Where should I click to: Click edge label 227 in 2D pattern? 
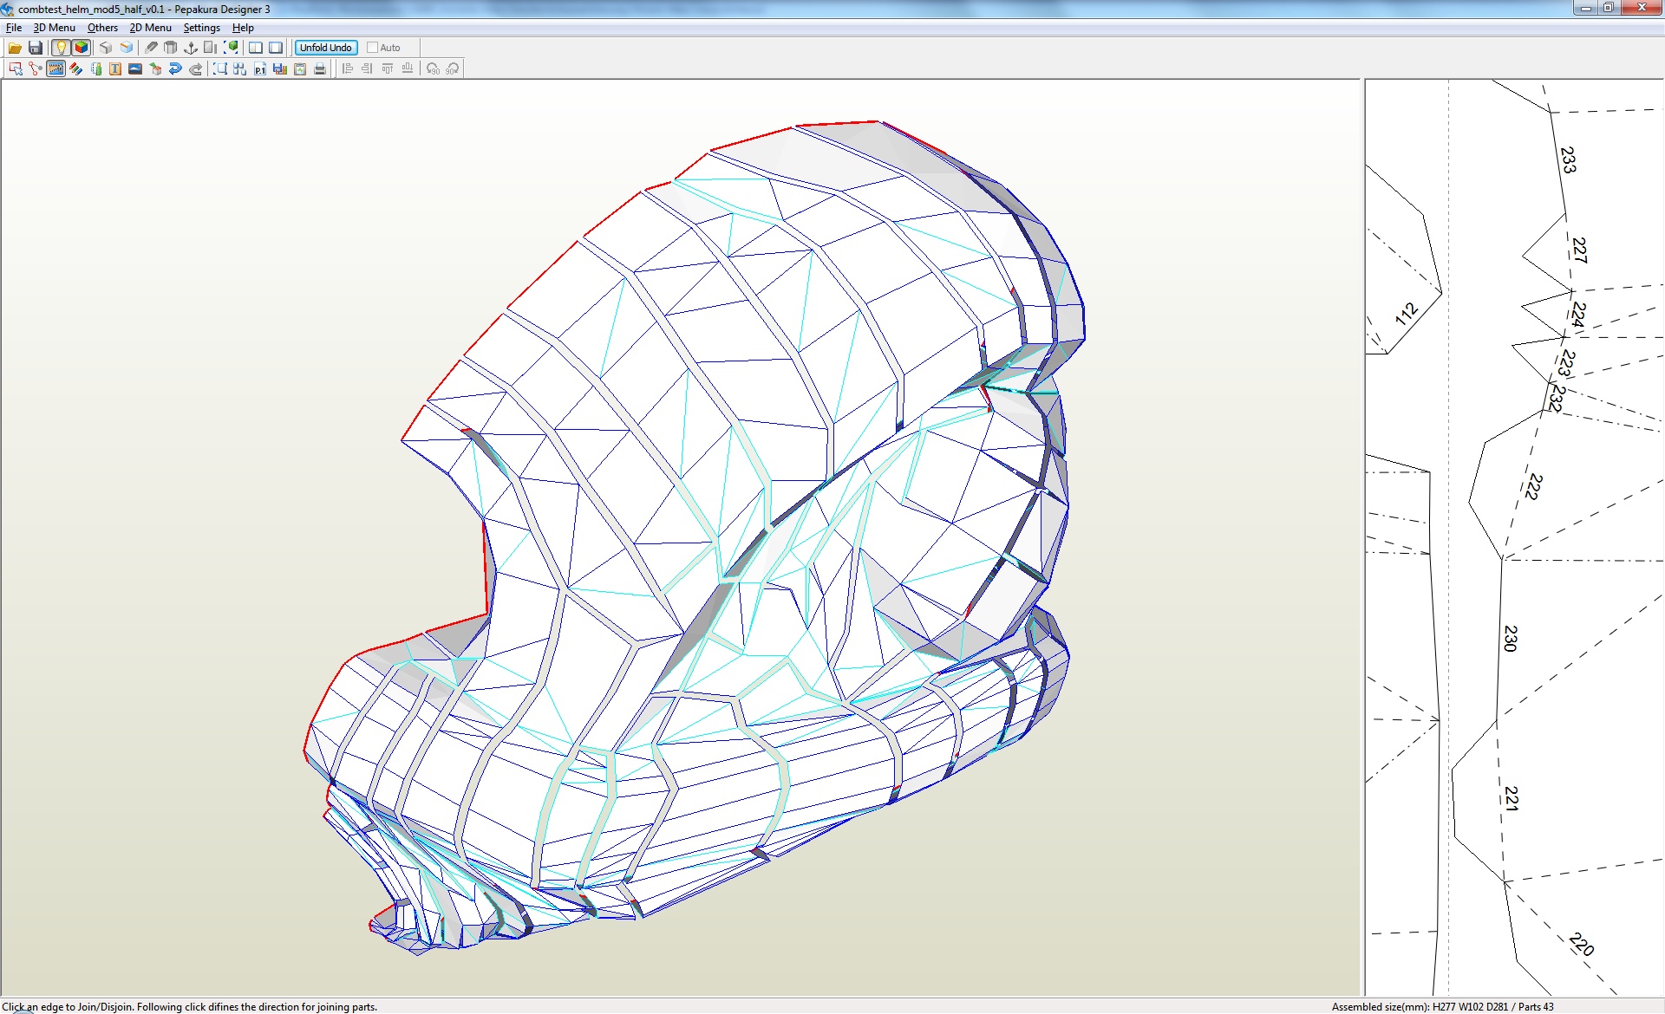tap(1580, 250)
